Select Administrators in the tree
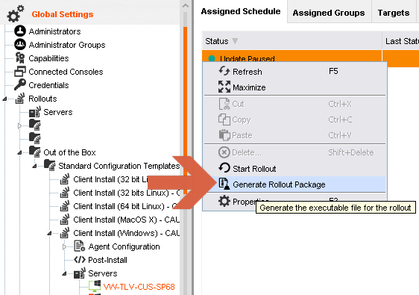The image size is (419, 295). (54, 31)
